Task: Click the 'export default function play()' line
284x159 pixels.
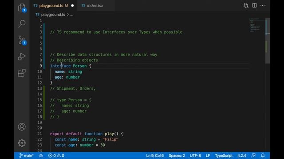Action: click(x=87, y=134)
